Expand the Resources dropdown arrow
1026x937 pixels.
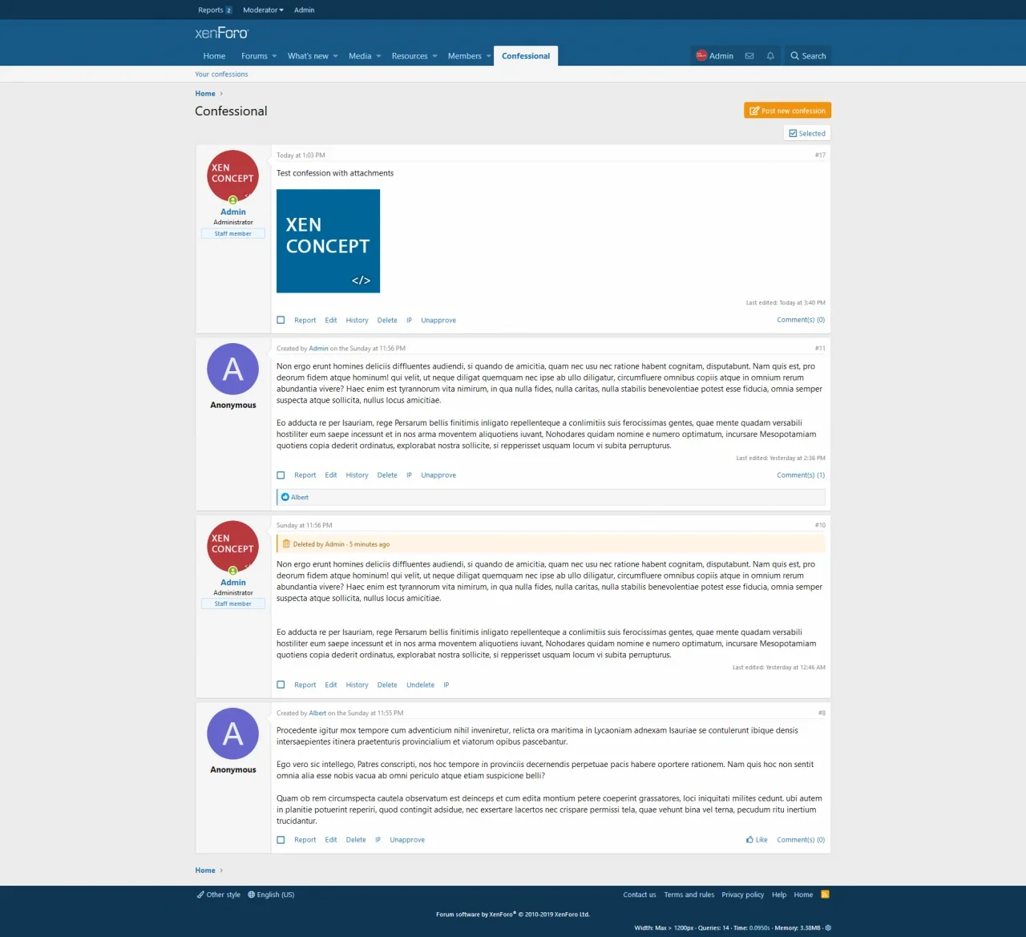click(x=434, y=56)
